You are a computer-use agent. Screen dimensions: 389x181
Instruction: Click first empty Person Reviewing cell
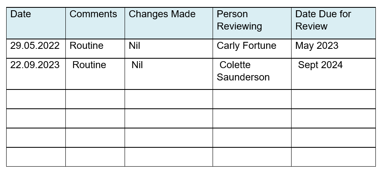point(252,99)
